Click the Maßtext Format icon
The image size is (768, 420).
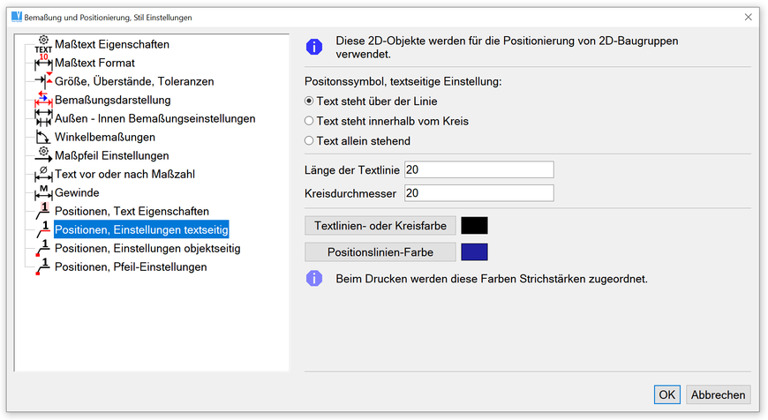coord(43,63)
